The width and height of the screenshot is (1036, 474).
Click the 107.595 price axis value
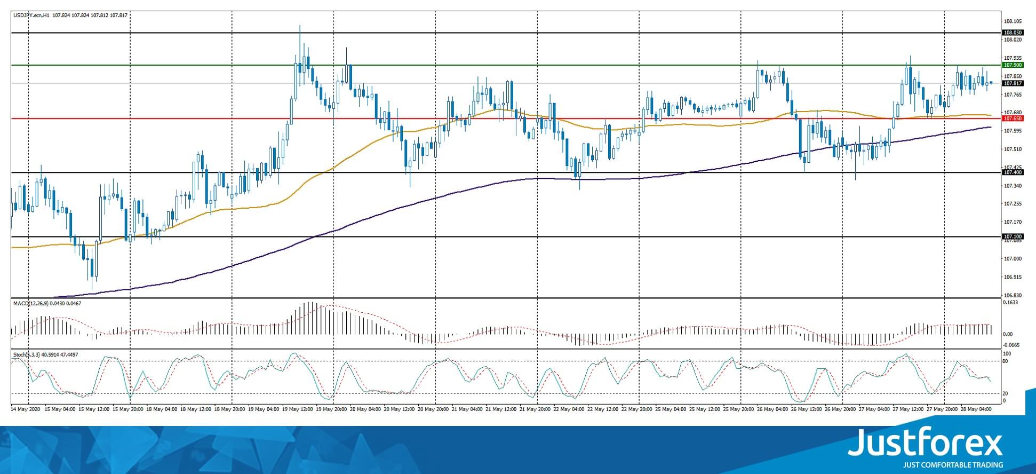click(1013, 131)
